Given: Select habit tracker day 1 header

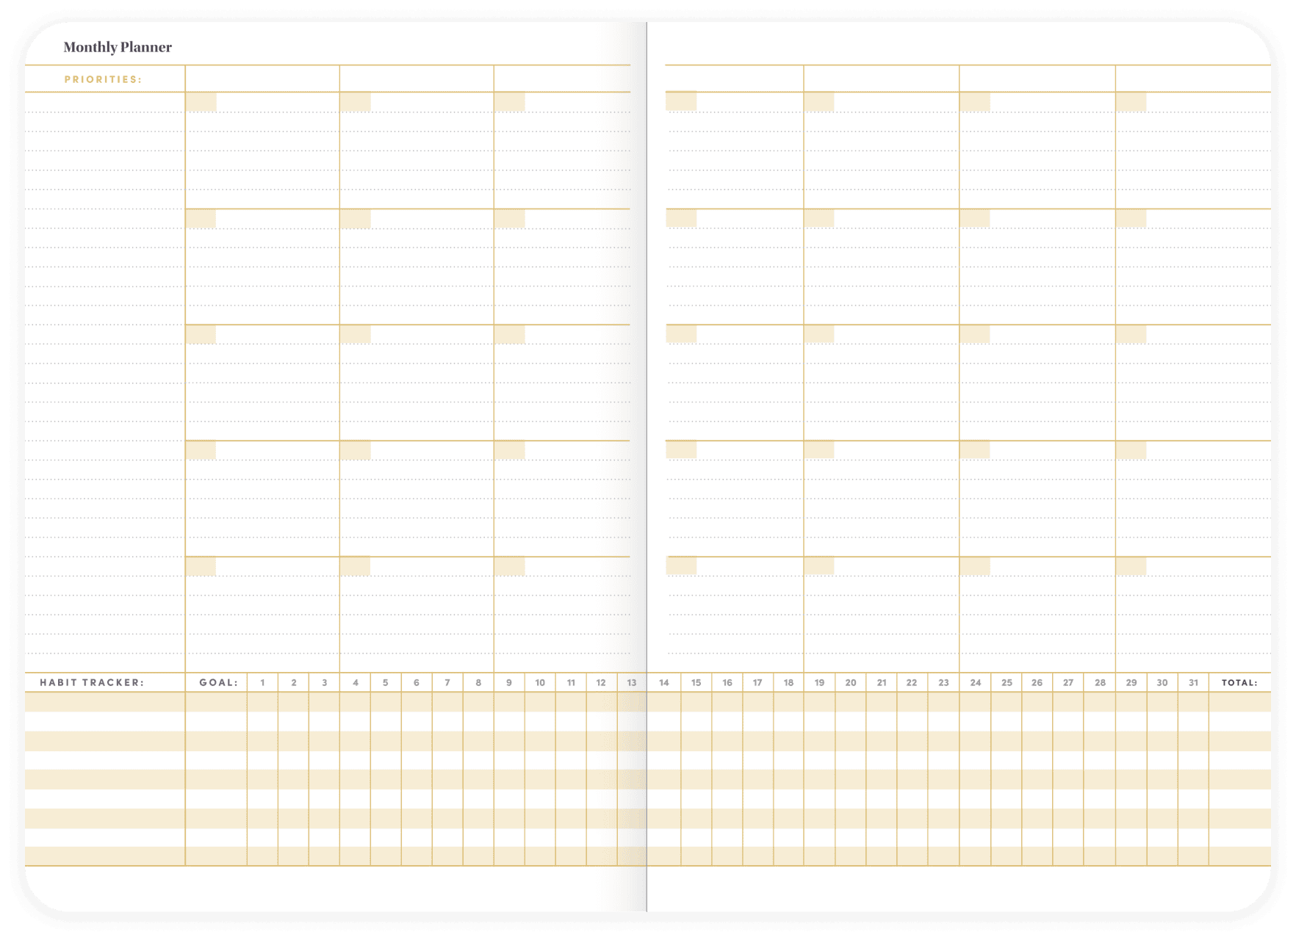Looking at the screenshot, I should pyautogui.click(x=262, y=682).
